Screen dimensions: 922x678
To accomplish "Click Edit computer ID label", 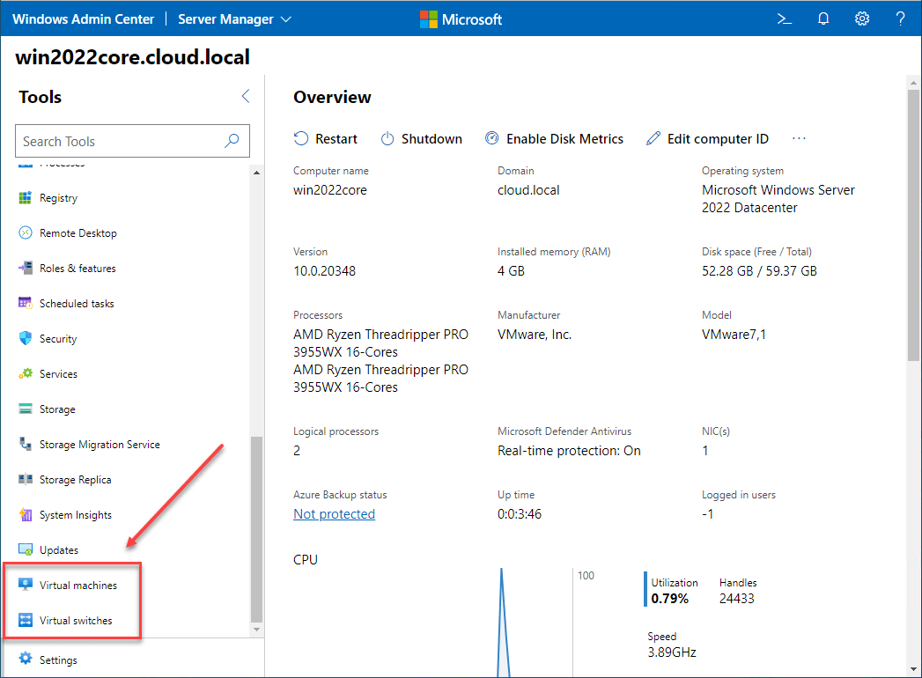I will 718,139.
